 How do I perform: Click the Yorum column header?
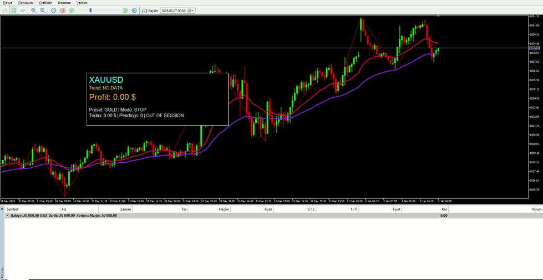[496, 209]
